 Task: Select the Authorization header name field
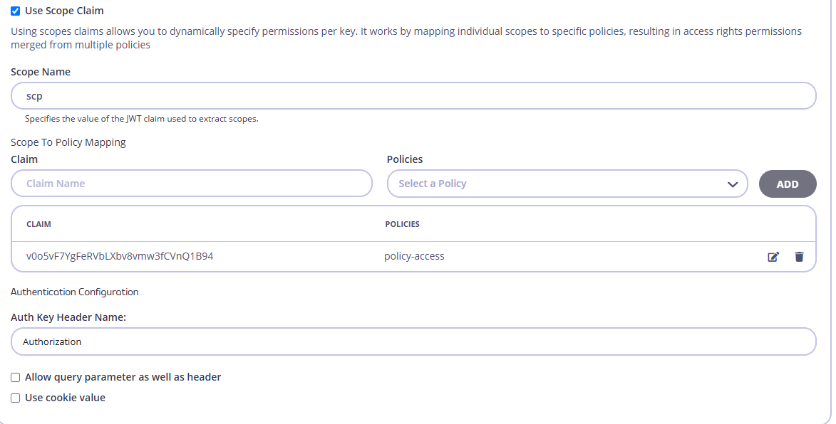(413, 341)
